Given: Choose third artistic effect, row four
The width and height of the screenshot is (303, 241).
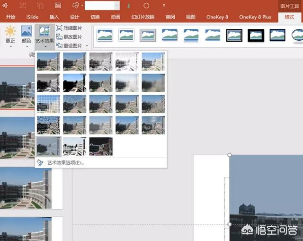Looking at the screenshot, I should [x=101, y=125].
